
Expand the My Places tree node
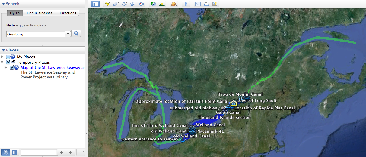coord(2,57)
